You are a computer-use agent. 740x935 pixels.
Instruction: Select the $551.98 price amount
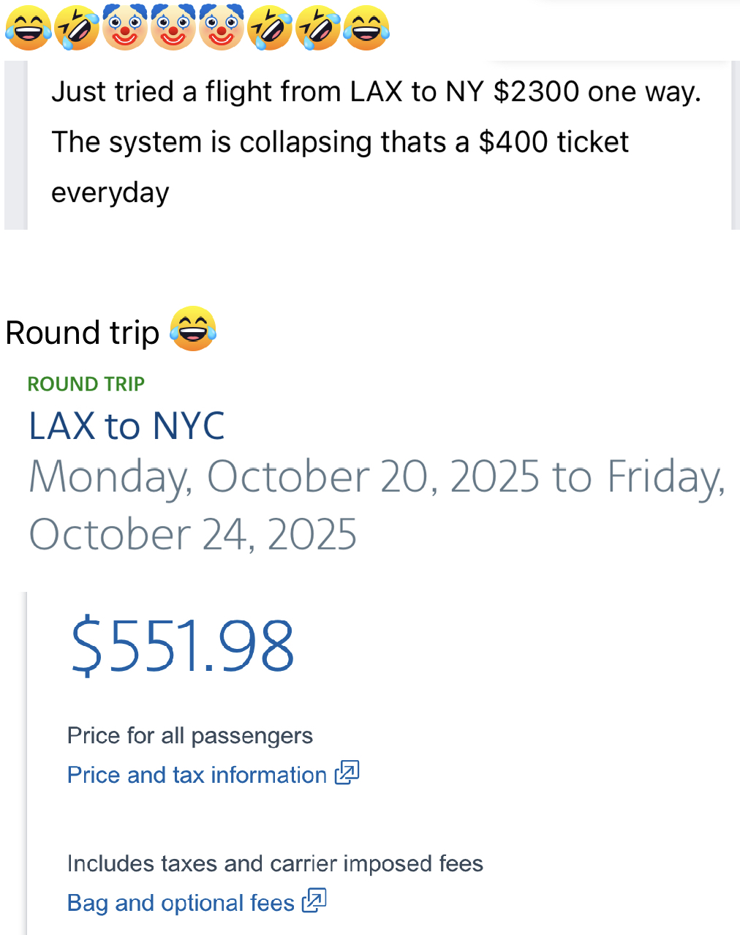click(x=182, y=645)
